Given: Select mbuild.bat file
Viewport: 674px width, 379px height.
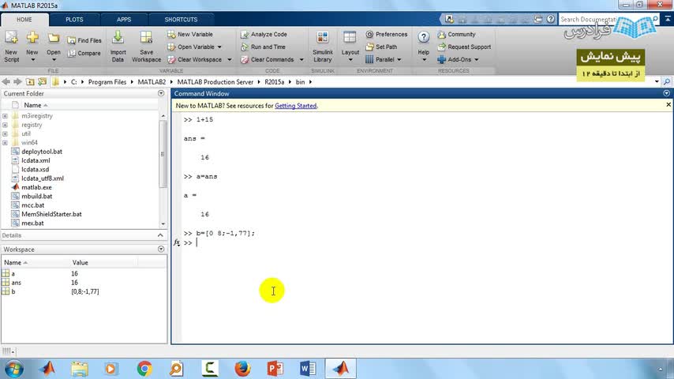Looking at the screenshot, I should (x=36, y=196).
